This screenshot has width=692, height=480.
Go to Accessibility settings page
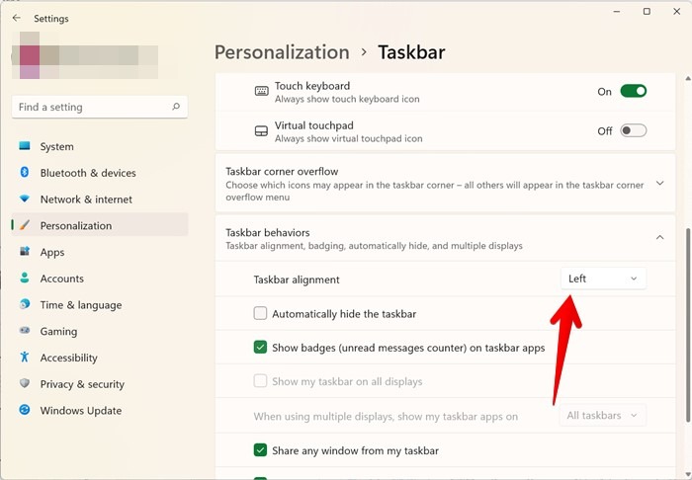pos(68,358)
